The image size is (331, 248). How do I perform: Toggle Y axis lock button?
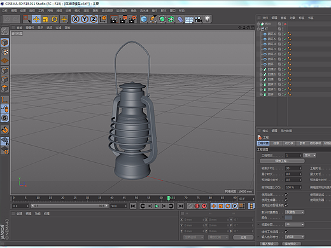click(85, 19)
